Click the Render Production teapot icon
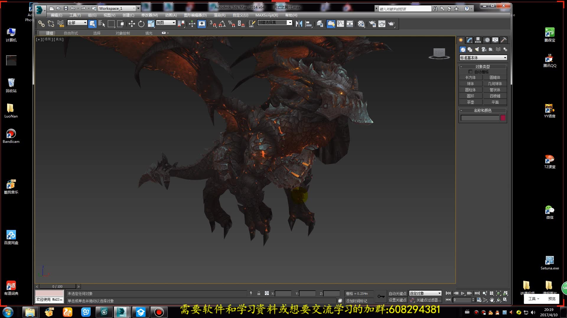 pos(391,24)
